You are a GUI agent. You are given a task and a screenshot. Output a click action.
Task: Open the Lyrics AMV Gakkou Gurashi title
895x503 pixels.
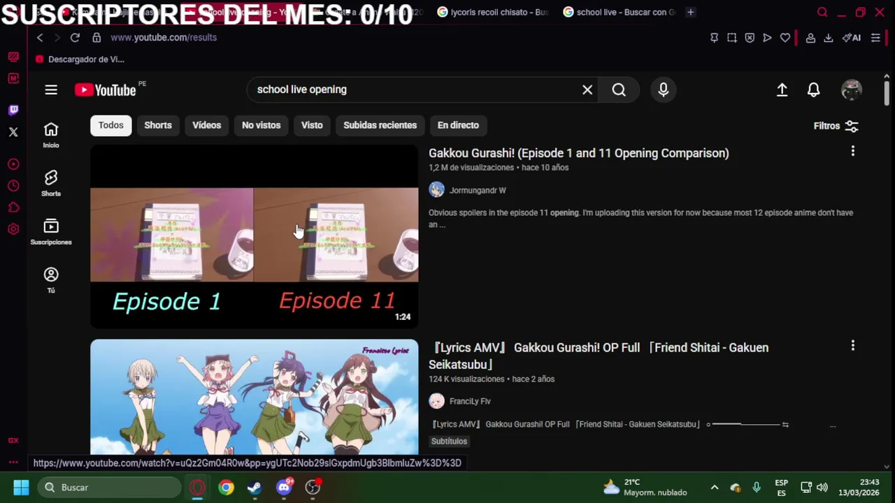599,356
